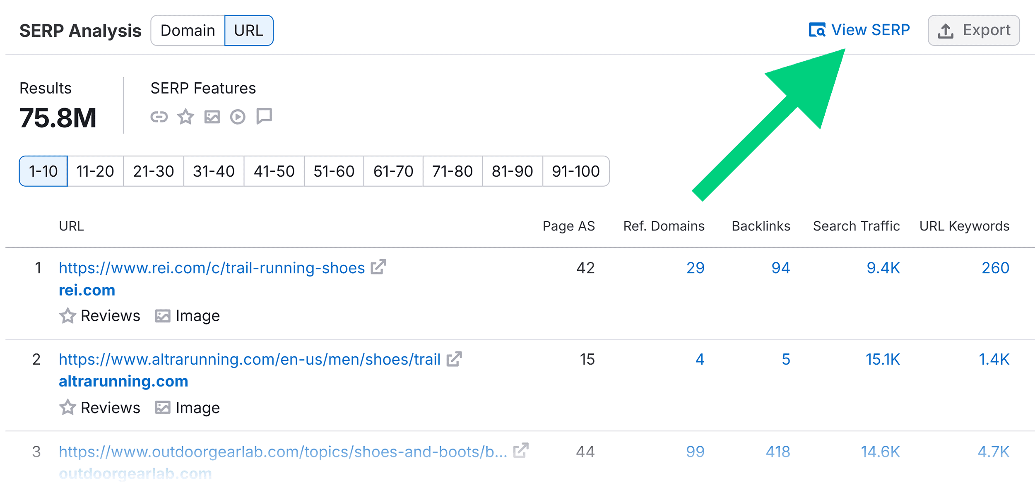Select the 11-20 results tab
This screenshot has width=1035, height=483.
coord(95,171)
